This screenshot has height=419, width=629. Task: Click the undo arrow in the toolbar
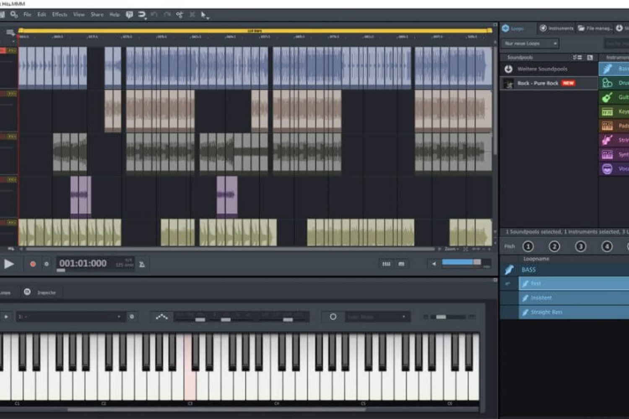click(x=154, y=14)
